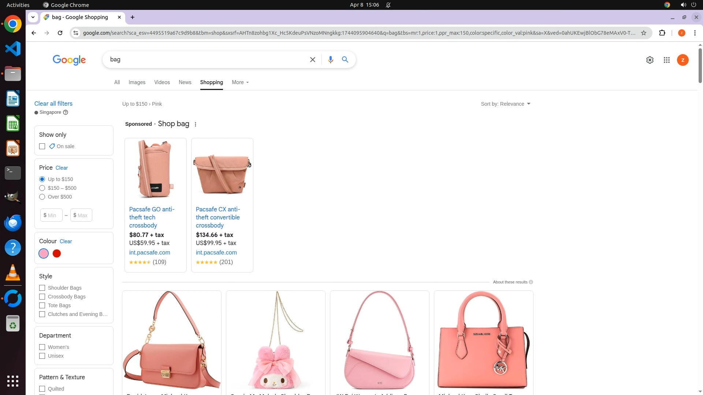Select the red colour swatch

click(x=57, y=253)
